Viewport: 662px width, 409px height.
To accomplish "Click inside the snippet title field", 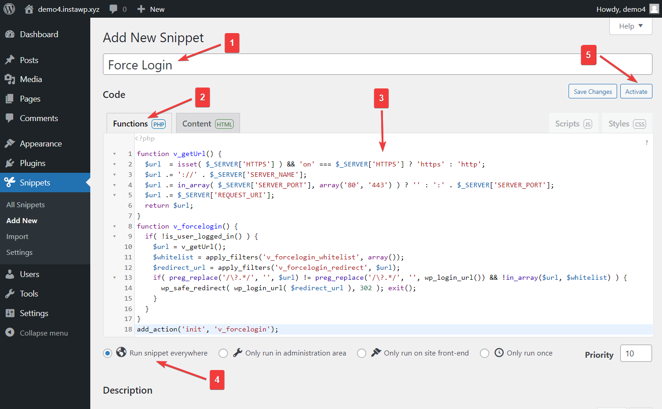I will 318,64.
